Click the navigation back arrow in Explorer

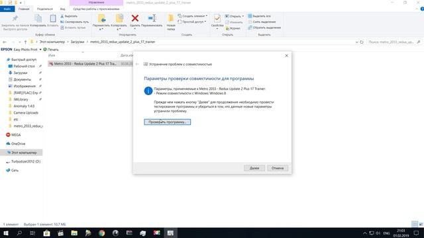(x=5, y=42)
